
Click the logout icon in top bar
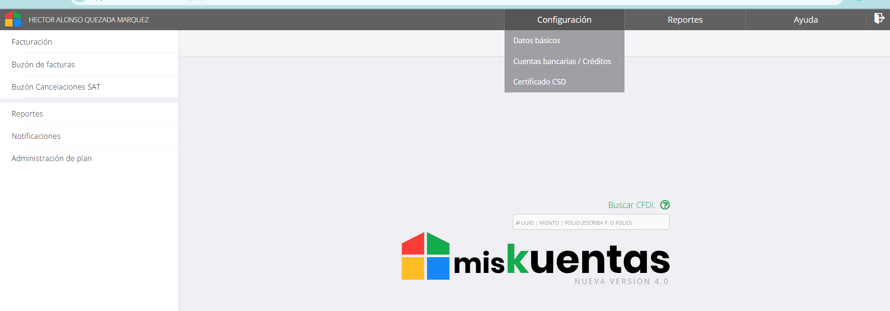(878, 19)
